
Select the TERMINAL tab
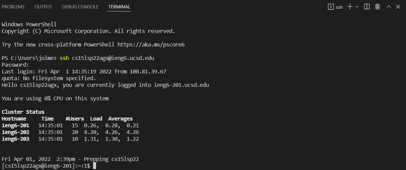pyautogui.click(x=119, y=7)
